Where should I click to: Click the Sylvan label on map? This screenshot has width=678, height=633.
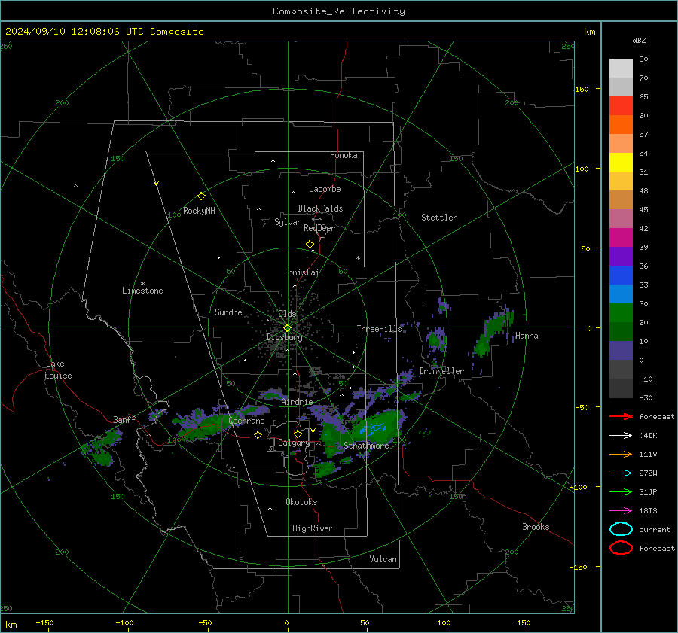pyautogui.click(x=288, y=222)
